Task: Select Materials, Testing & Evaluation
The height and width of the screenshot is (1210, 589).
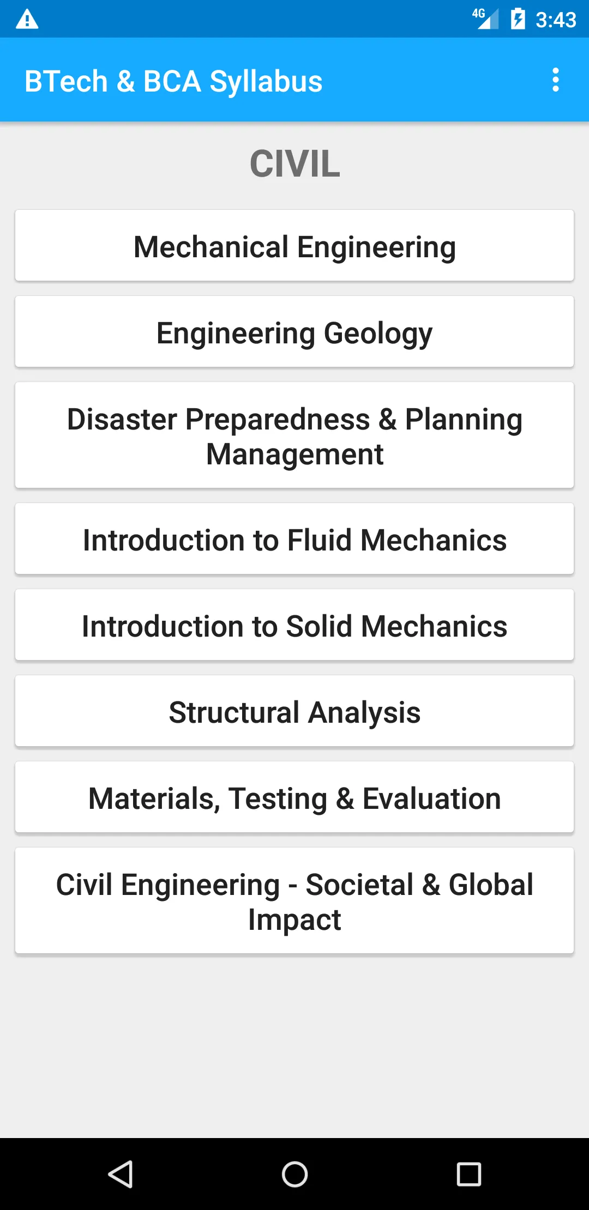Action: coord(294,797)
